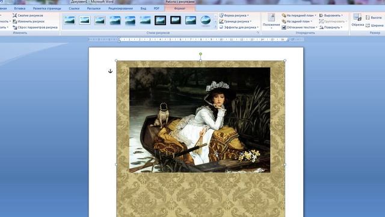Click Сброс параметров рисунка reset button
This screenshot has width=385, height=217.
(x=35, y=27)
